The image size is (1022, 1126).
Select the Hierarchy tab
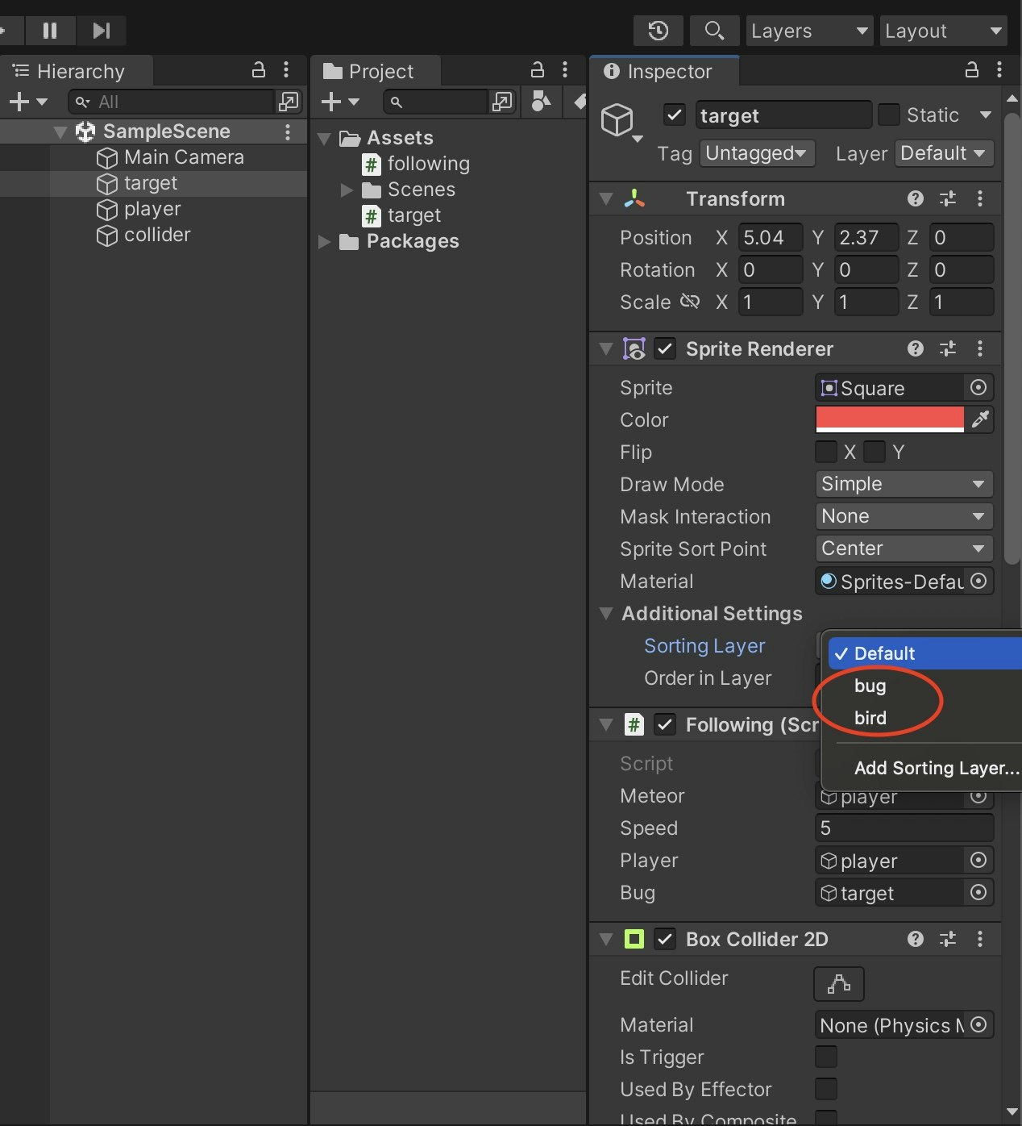point(77,71)
